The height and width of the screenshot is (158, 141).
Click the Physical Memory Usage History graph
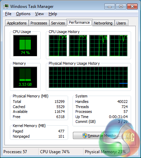point(88,77)
